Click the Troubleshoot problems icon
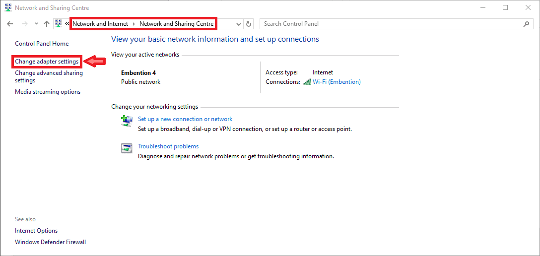Screen dimensions: 540x256 coord(127,148)
